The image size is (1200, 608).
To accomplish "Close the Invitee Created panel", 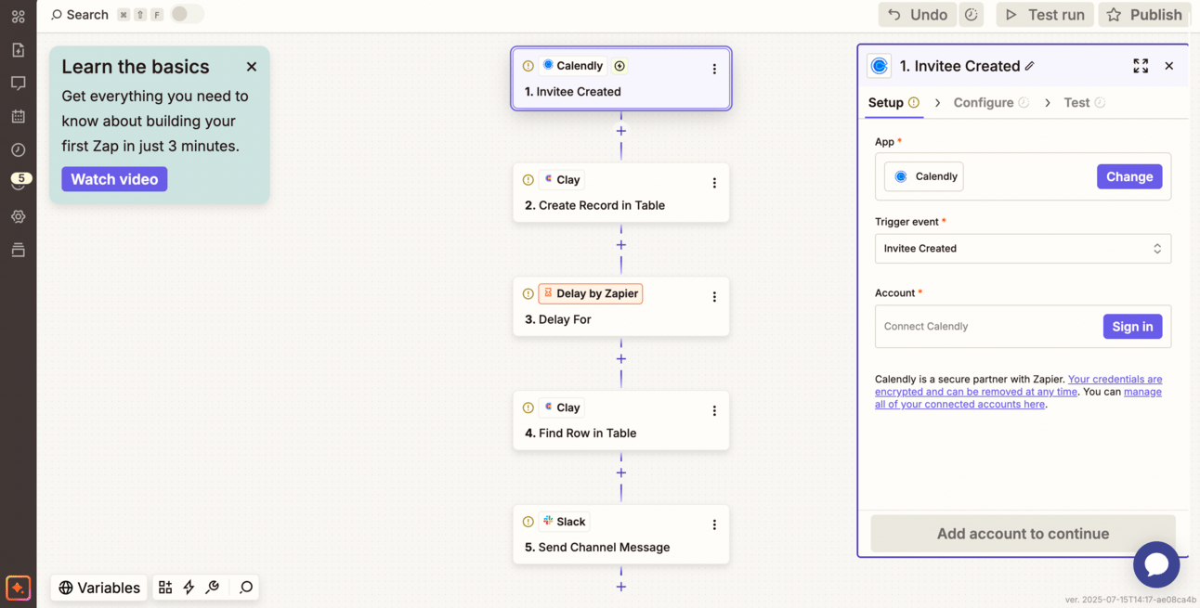I will (x=1169, y=66).
